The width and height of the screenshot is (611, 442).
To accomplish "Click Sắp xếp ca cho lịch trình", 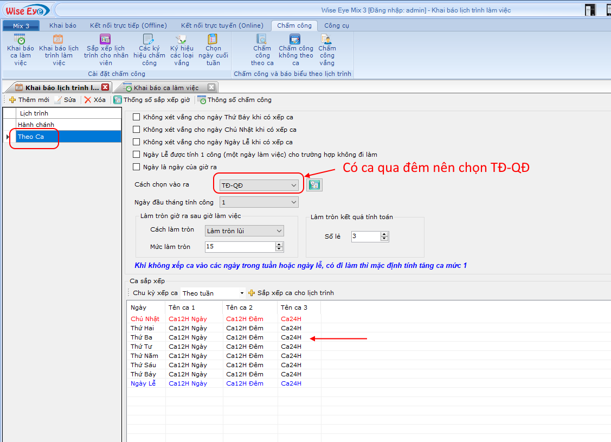I will [x=291, y=293].
